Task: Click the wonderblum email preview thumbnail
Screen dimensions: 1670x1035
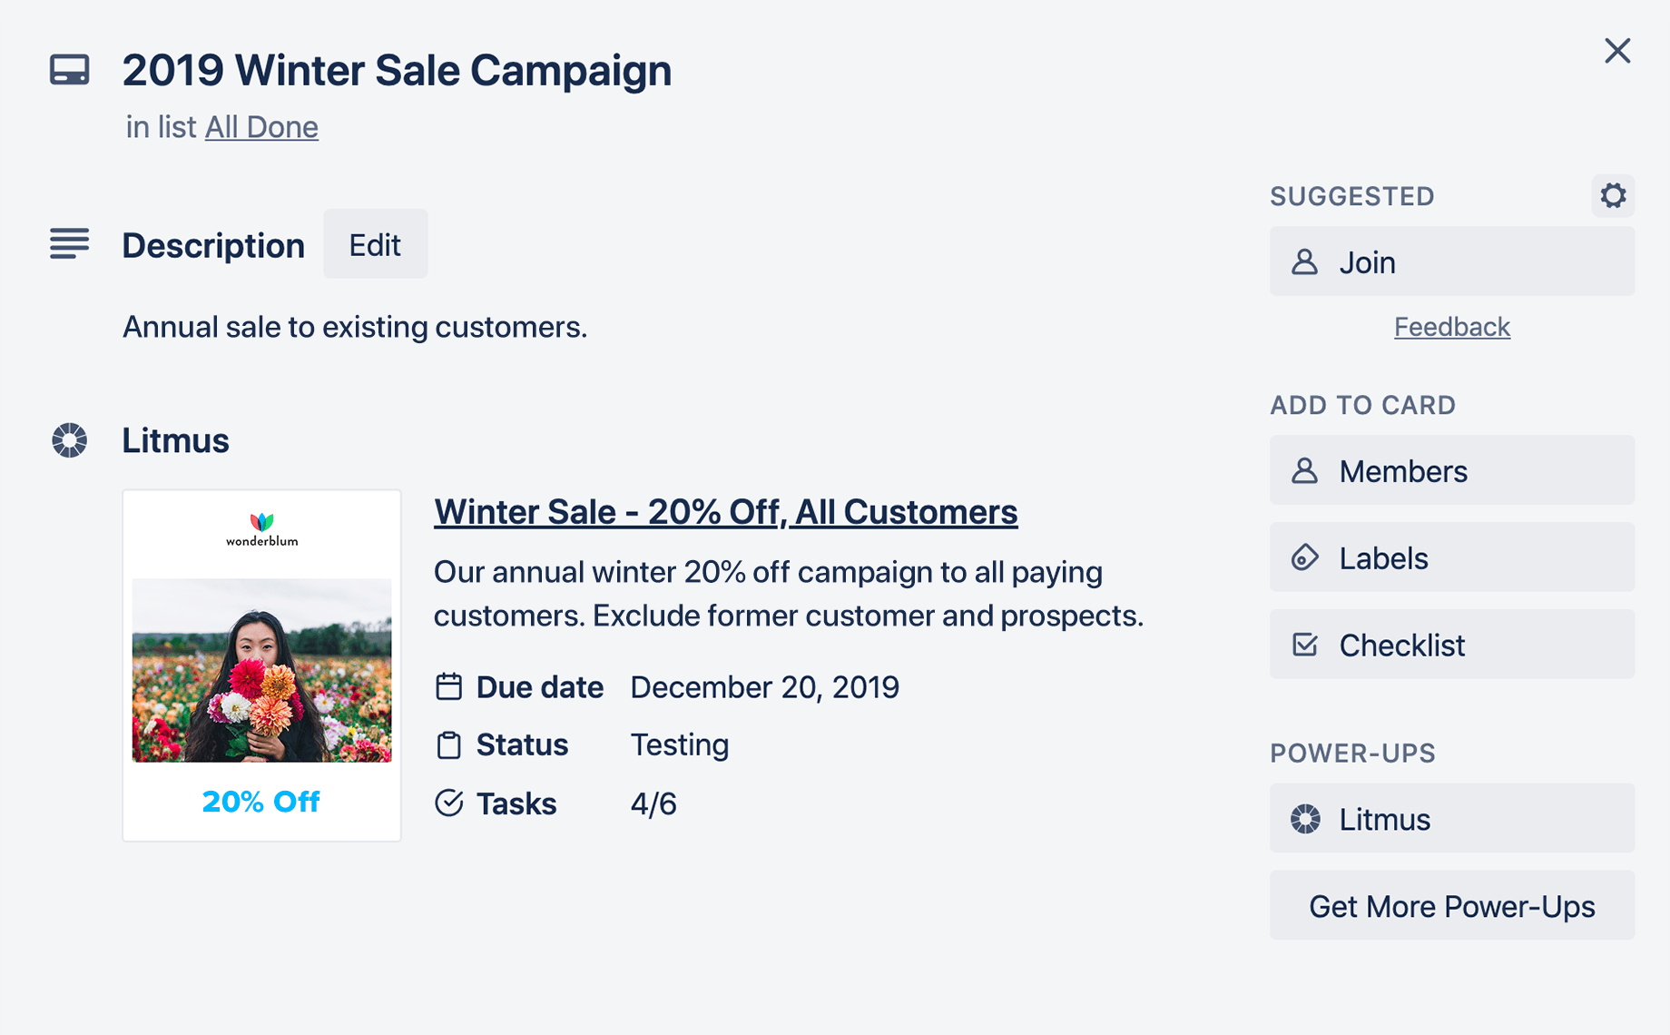Action: pyautogui.click(x=261, y=665)
